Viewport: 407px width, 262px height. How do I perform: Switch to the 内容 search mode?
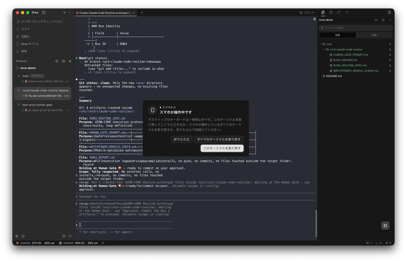point(374,35)
